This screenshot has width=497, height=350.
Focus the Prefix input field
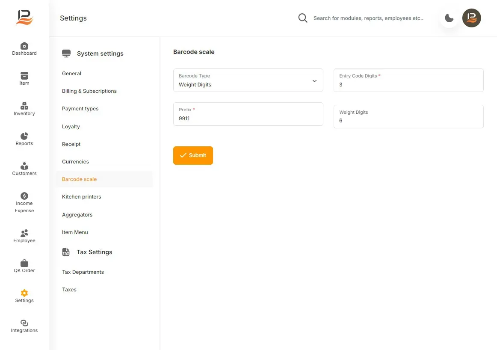[x=248, y=114]
